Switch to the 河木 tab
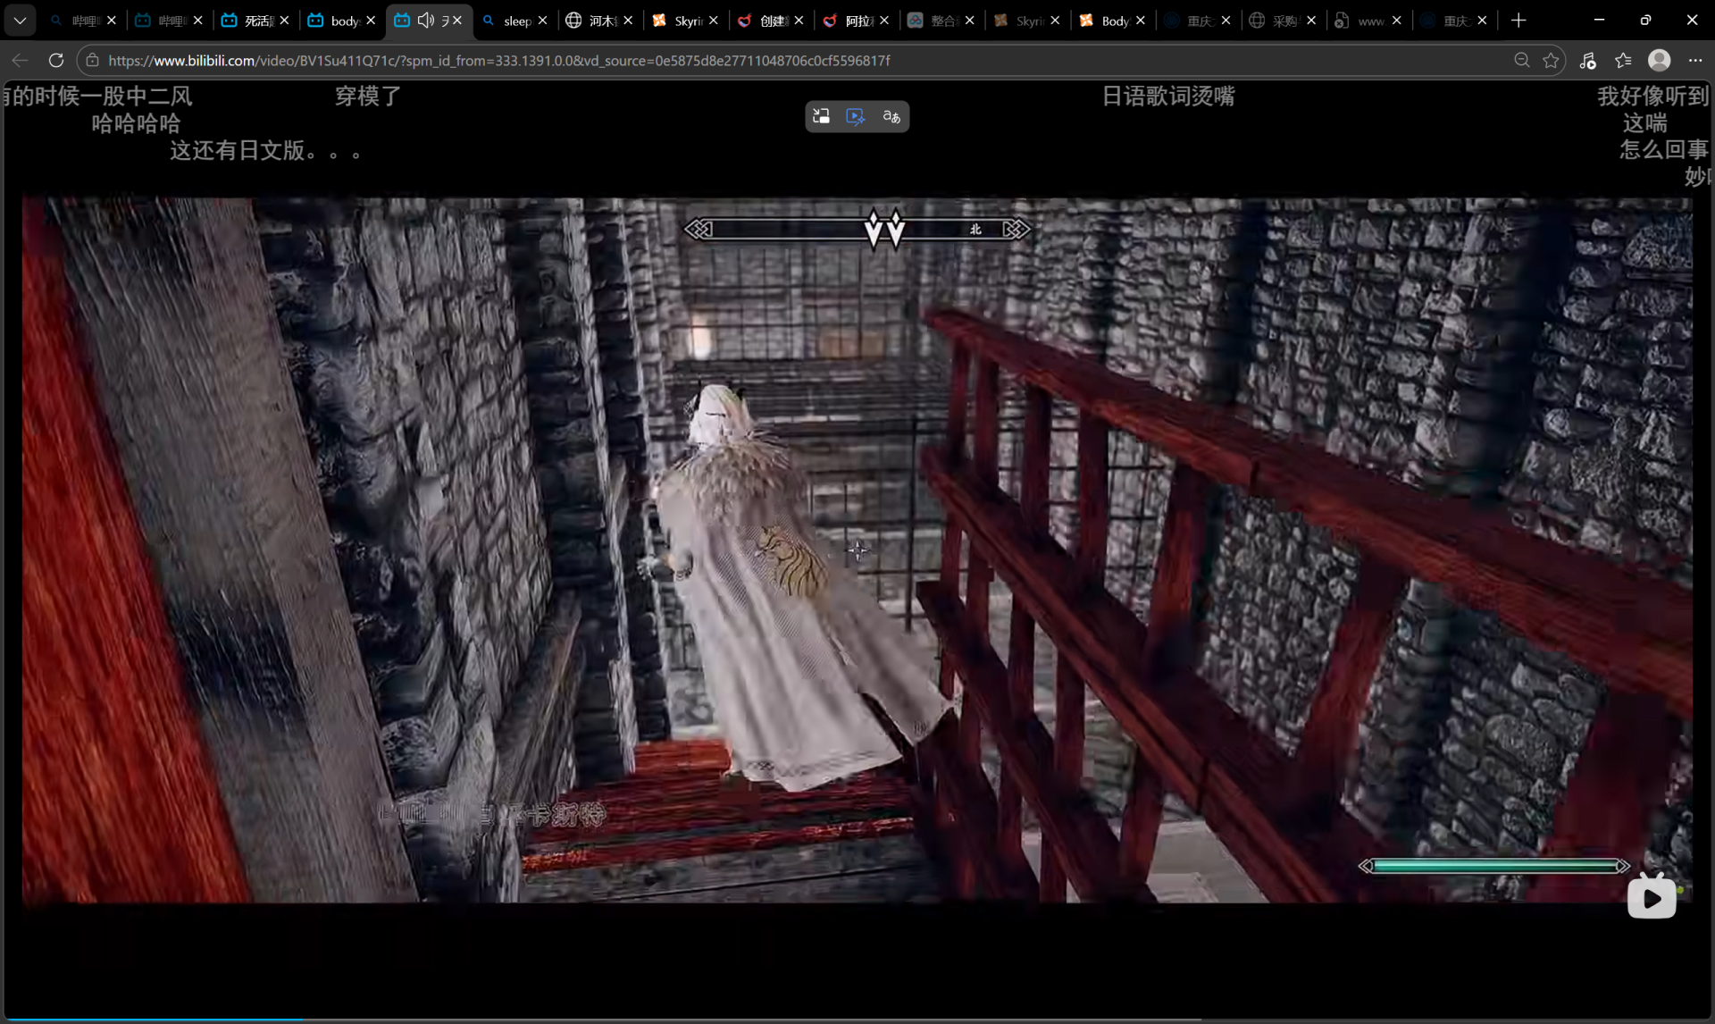This screenshot has height=1024, width=1715. pyautogui.click(x=600, y=20)
